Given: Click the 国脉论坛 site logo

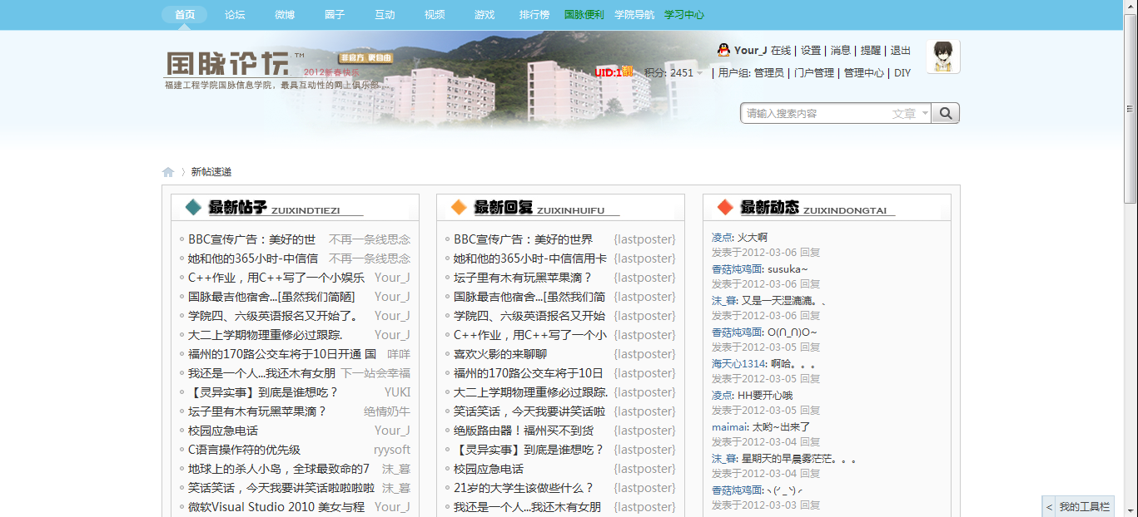Looking at the screenshot, I should 225,65.
